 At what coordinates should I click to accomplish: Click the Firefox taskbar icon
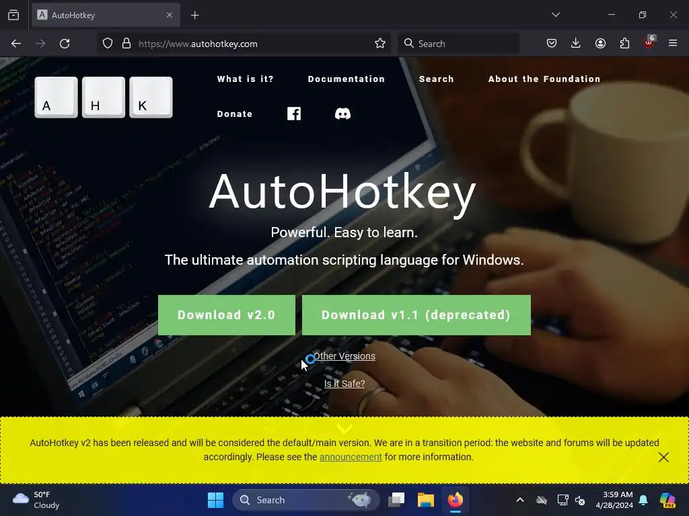click(x=456, y=500)
